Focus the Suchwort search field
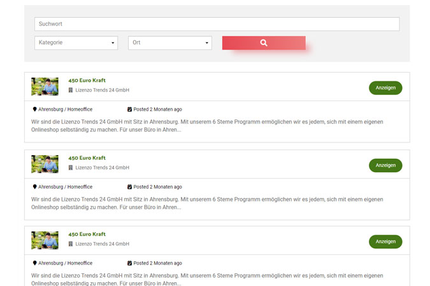Screen dimensions: 430x286 click(x=217, y=24)
